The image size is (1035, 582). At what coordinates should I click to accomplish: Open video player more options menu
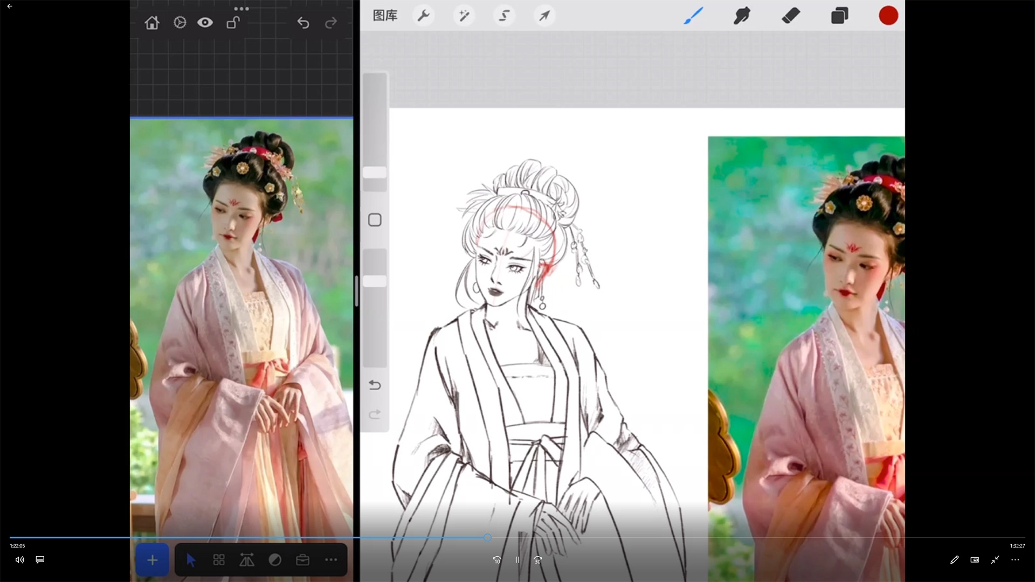tap(1015, 560)
